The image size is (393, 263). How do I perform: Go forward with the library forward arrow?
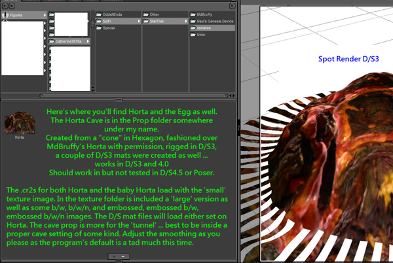tap(12, 6)
